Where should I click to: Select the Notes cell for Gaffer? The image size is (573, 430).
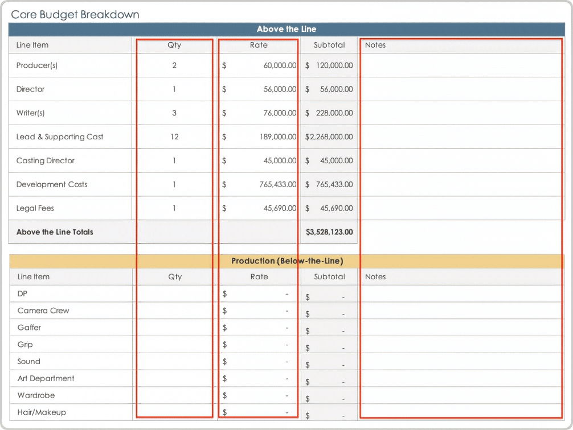pos(461,328)
